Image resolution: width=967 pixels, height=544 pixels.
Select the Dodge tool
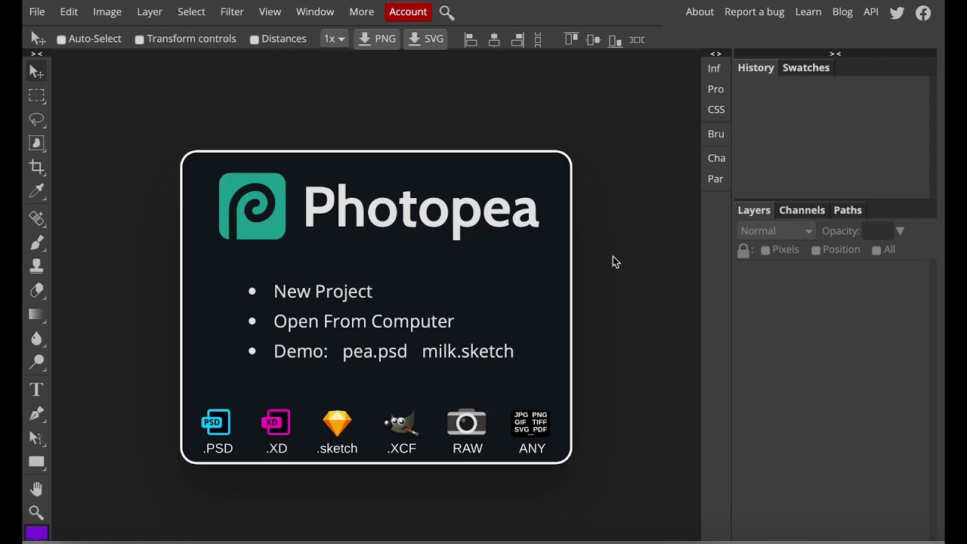point(36,362)
